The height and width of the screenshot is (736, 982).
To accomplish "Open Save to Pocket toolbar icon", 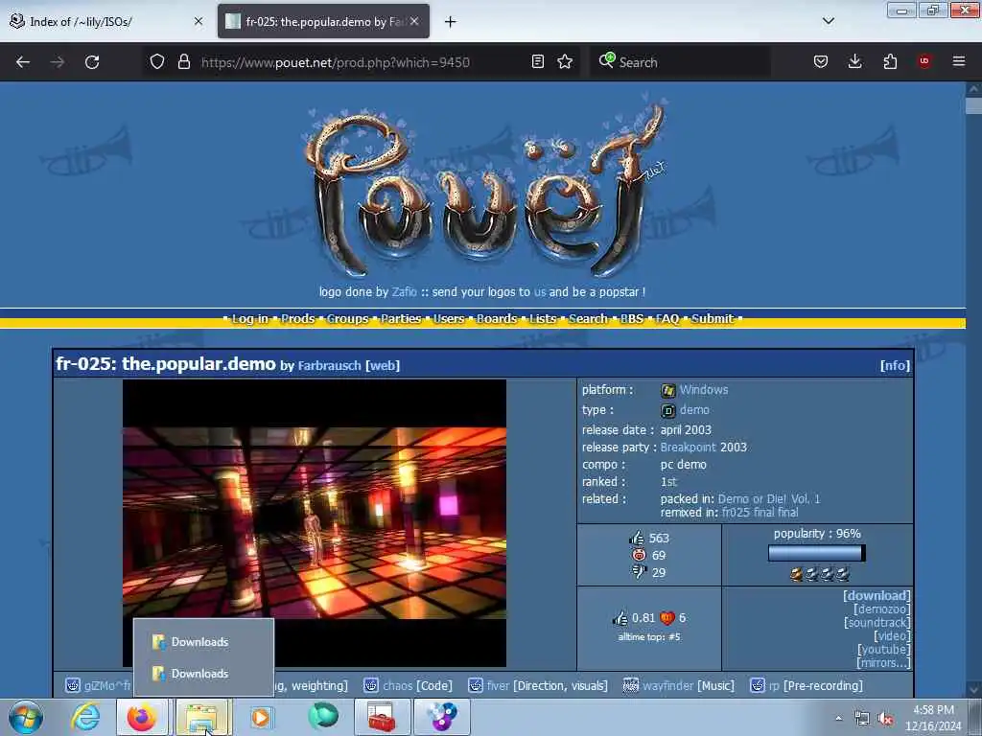I will click(821, 62).
